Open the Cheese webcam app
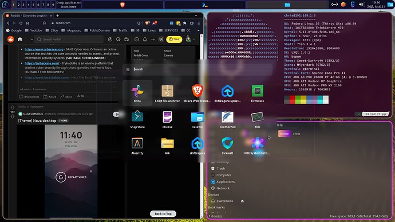This screenshot has width=395, height=222. click(x=167, y=120)
